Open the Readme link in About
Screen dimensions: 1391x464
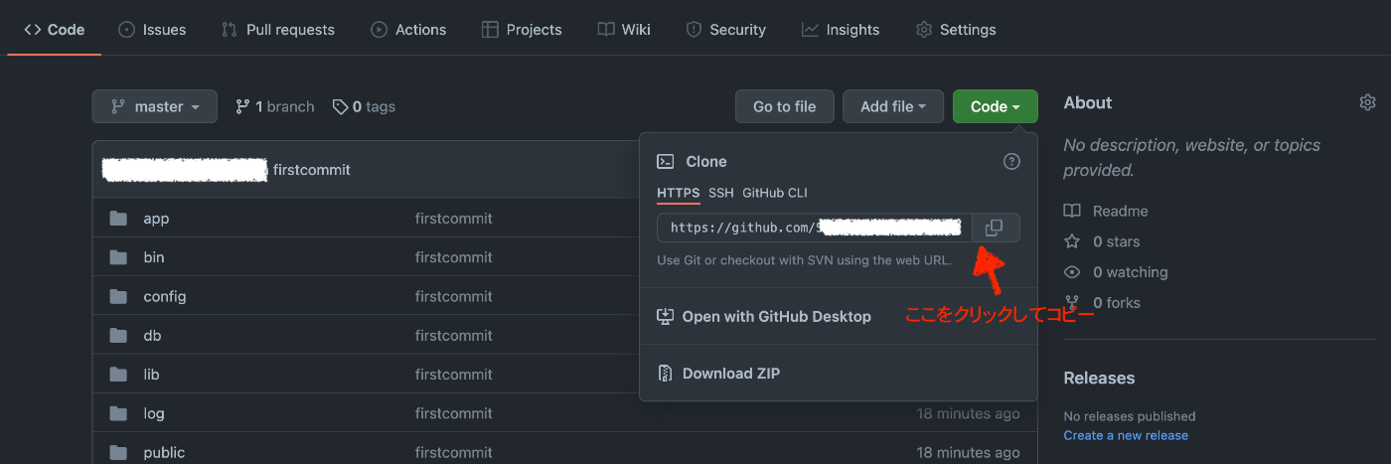pyautogui.click(x=1120, y=211)
